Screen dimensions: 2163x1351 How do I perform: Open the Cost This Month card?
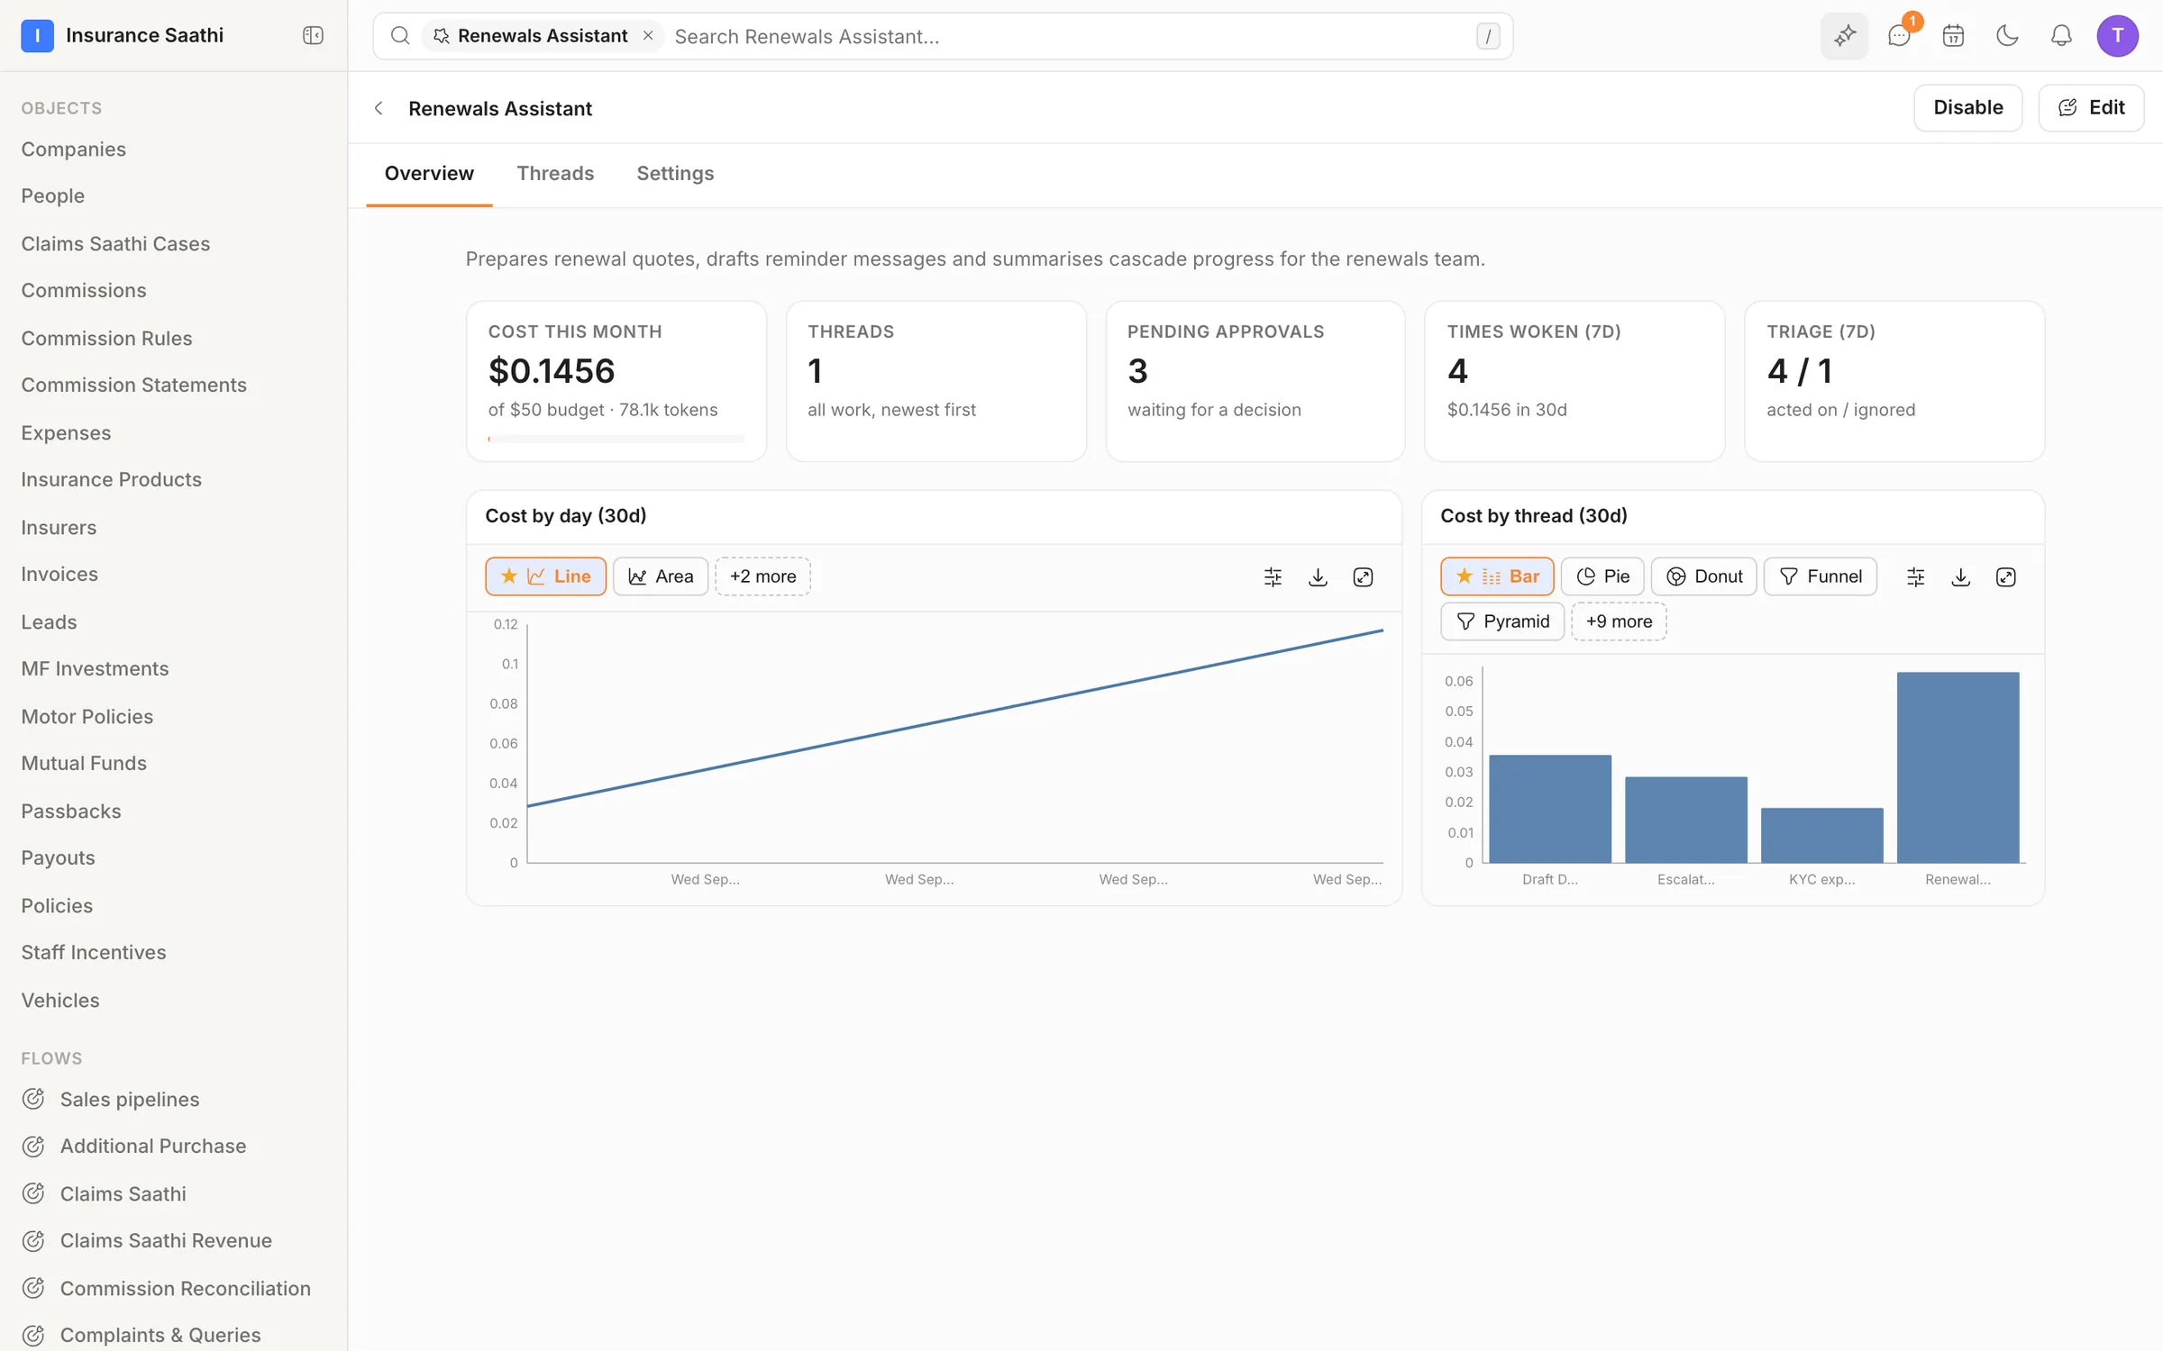(x=616, y=381)
